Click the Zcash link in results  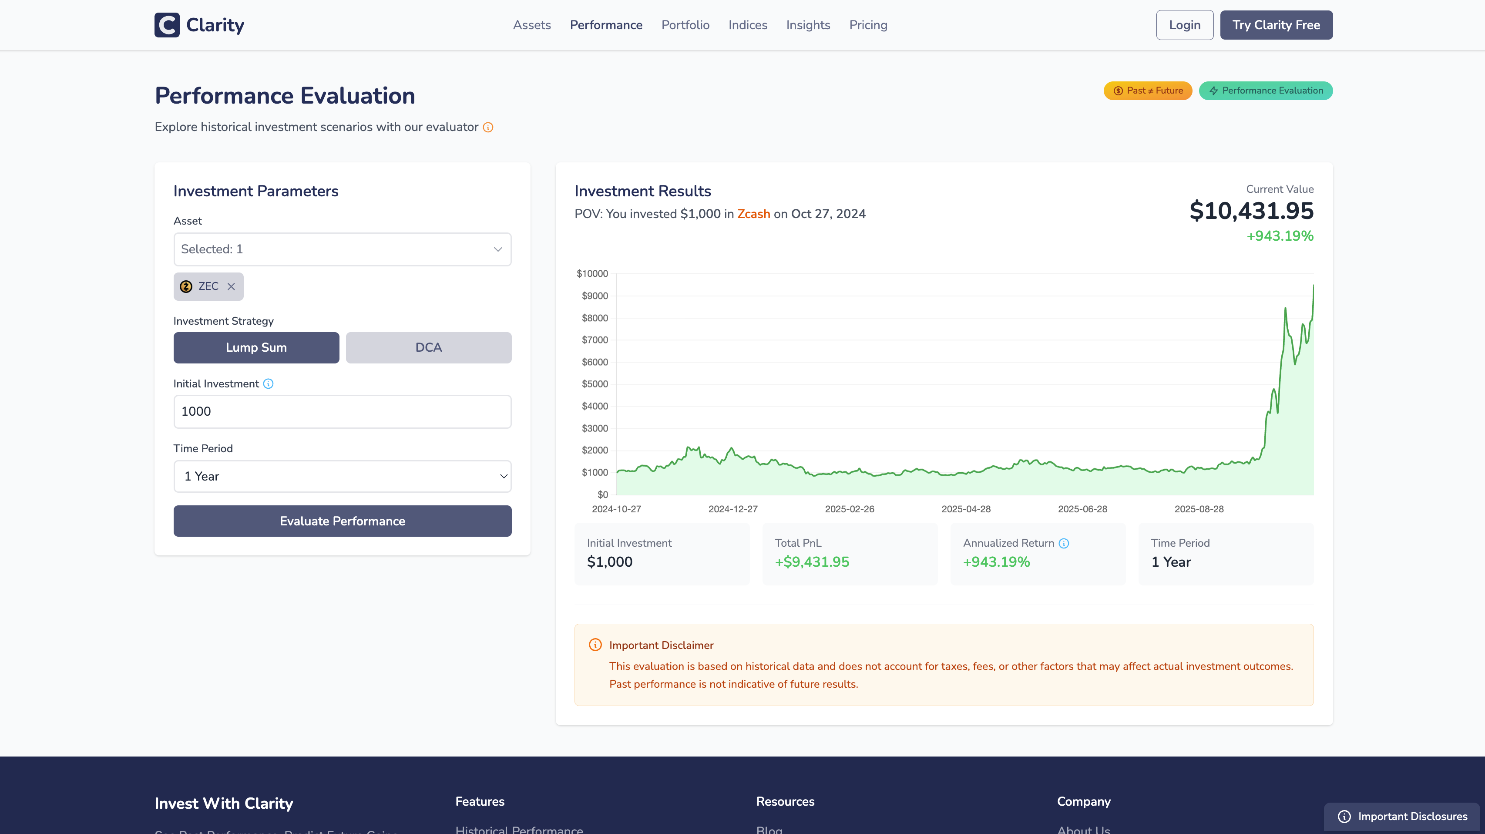(753, 214)
